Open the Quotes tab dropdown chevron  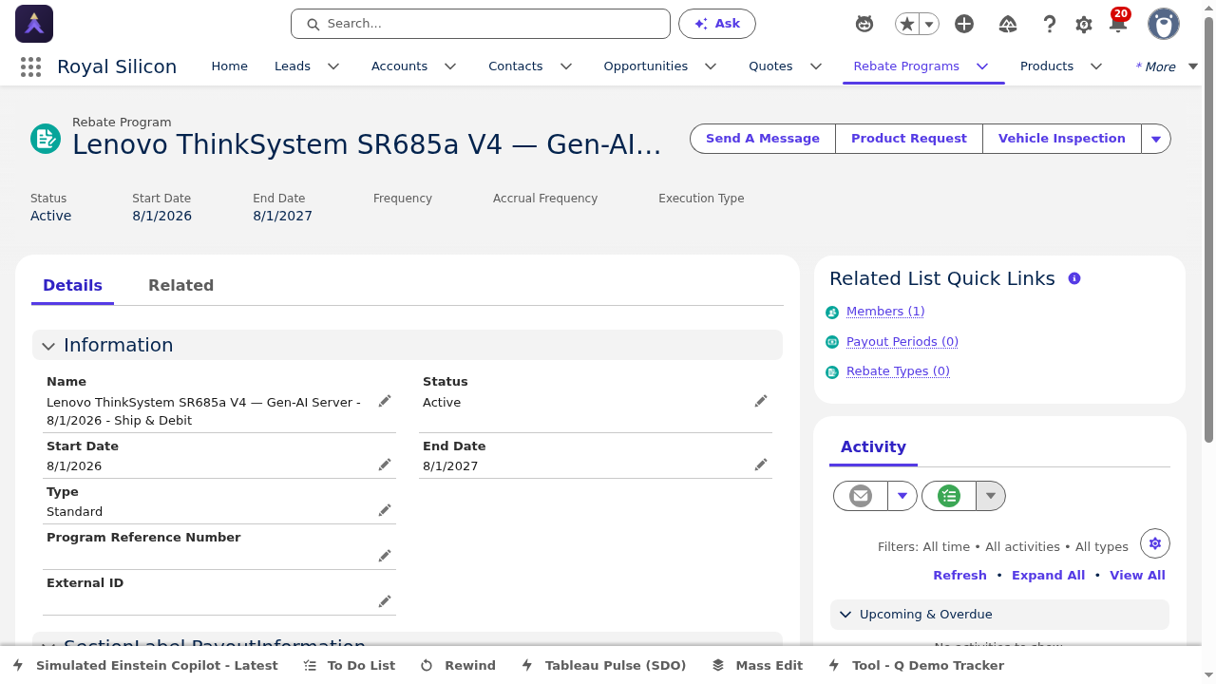click(x=816, y=66)
